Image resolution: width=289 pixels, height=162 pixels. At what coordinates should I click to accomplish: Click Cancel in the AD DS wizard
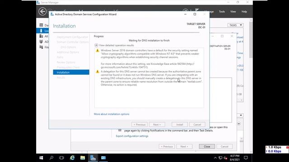[x=197, y=125]
